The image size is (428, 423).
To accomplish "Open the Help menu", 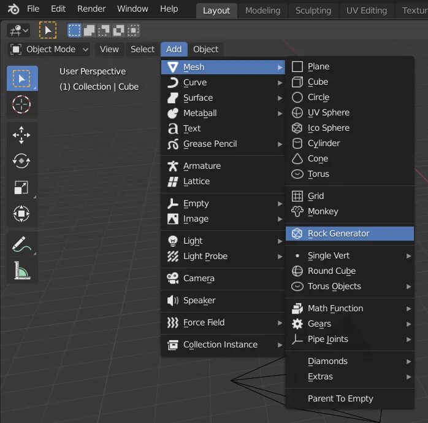I will coord(169,9).
